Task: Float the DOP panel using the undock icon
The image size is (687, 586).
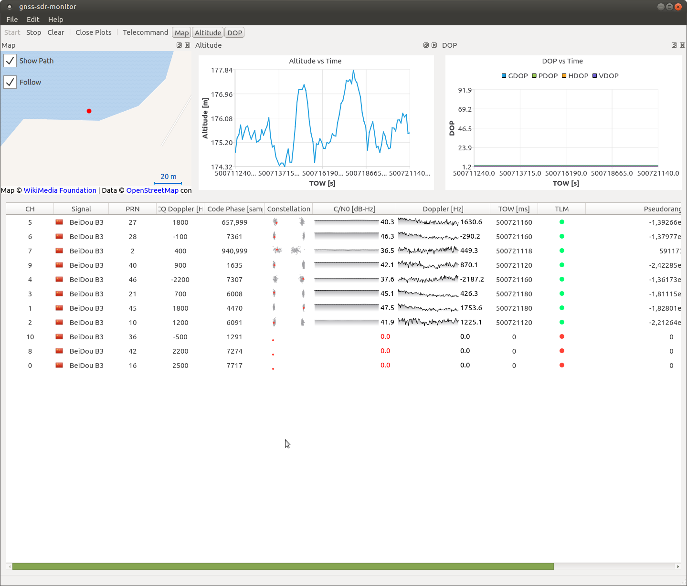Action: point(674,45)
